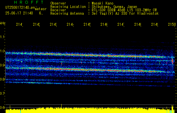Click the 'Receiver' field label
The height and width of the screenshot is (113, 177).
(58, 10)
